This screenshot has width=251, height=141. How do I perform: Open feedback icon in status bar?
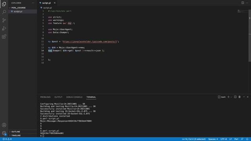coord(242,139)
